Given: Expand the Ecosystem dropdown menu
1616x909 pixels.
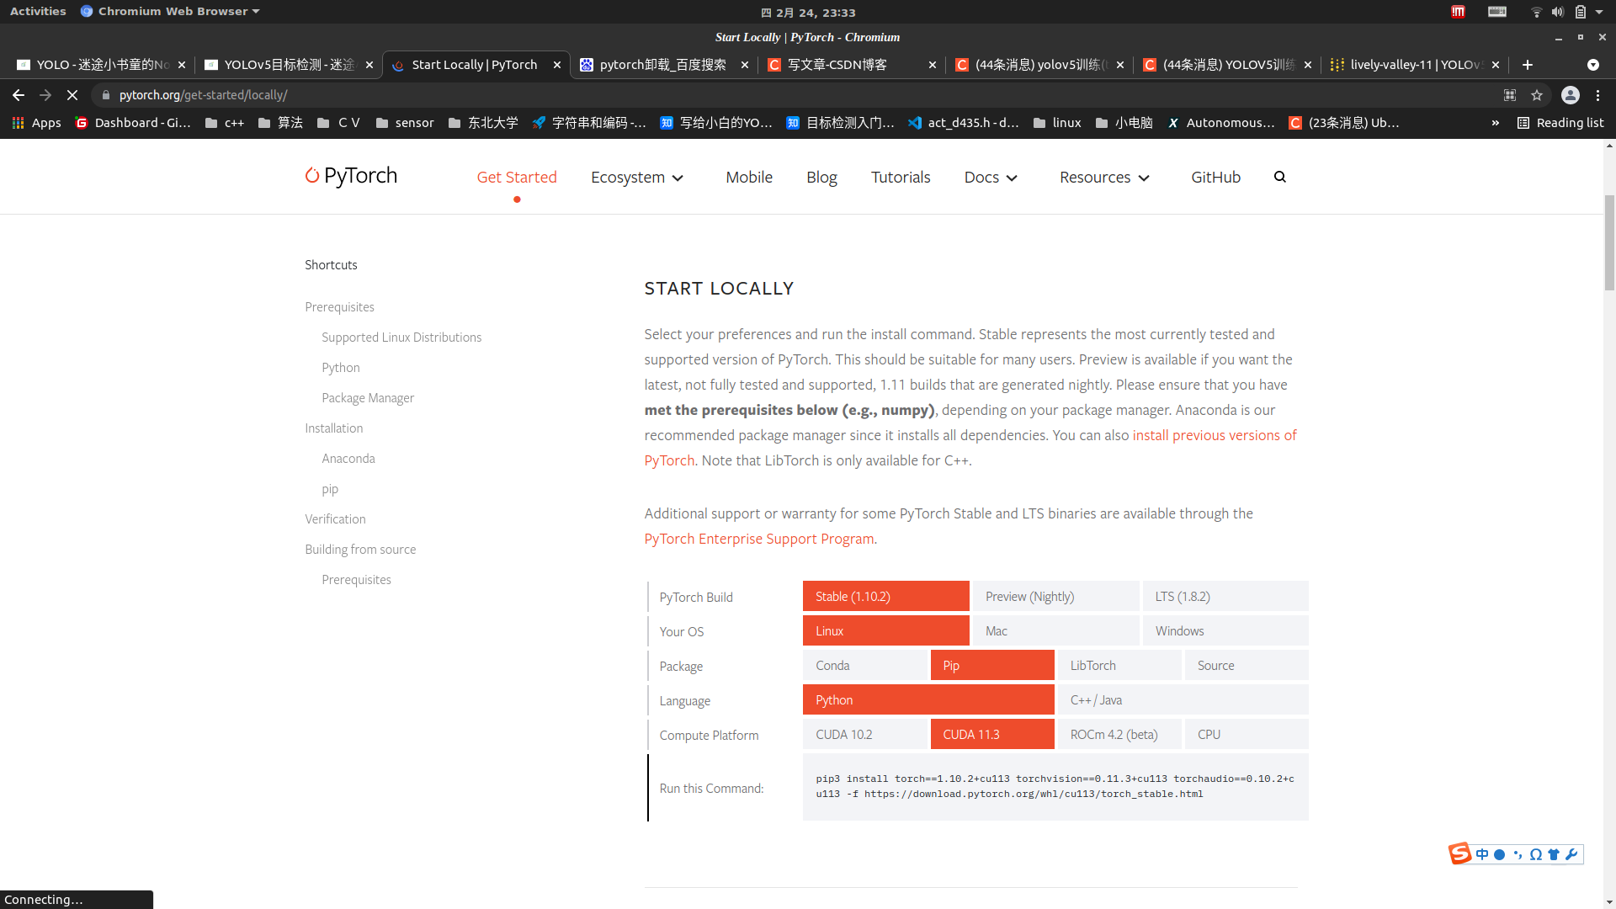Looking at the screenshot, I should point(637,177).
